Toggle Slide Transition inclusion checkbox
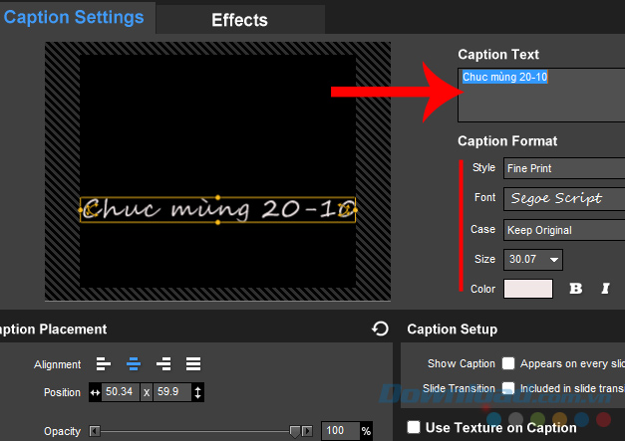 tap(508, 387)
